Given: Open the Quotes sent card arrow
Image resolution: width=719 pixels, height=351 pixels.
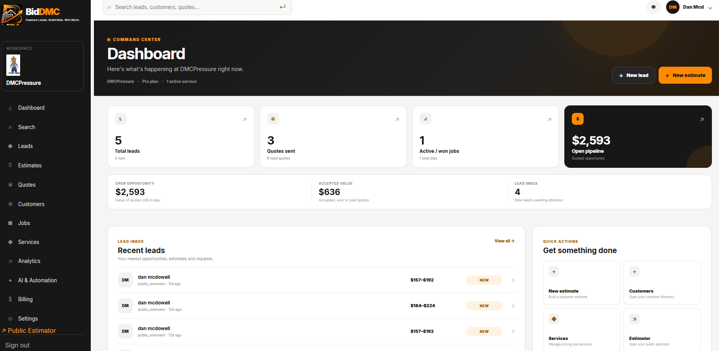Looking at the screenshot, I should pyautogui.click(x=397, y=120).
